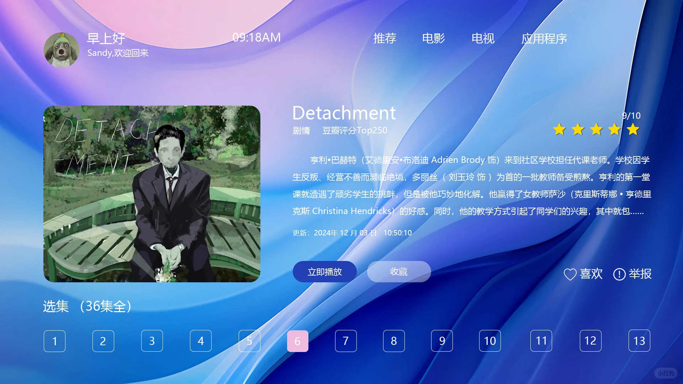The image size is (683, 384).
Task: Select episode 1
Action: (54, 341)
